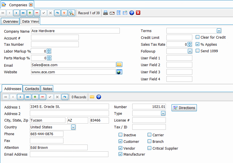This screenshot has width=233, height=163.
Task: Uncheck the Customer checkbox
Action: [121, 141]
